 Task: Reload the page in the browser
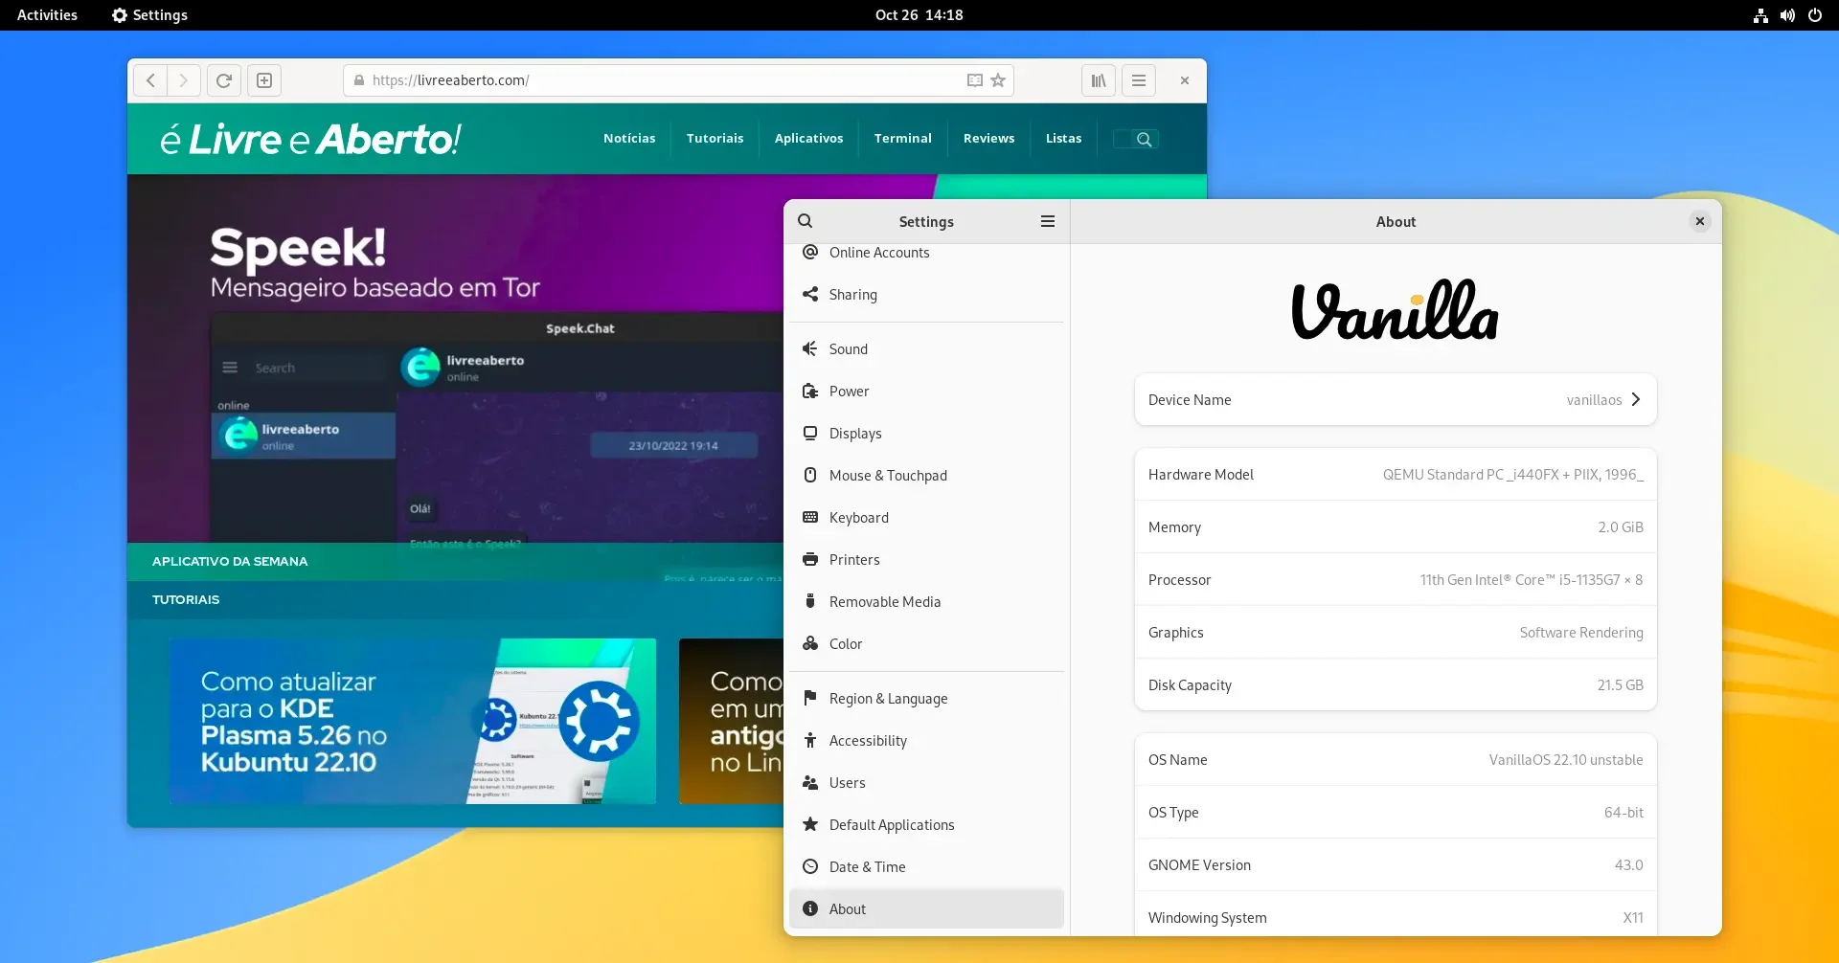(x=223, y=80)
